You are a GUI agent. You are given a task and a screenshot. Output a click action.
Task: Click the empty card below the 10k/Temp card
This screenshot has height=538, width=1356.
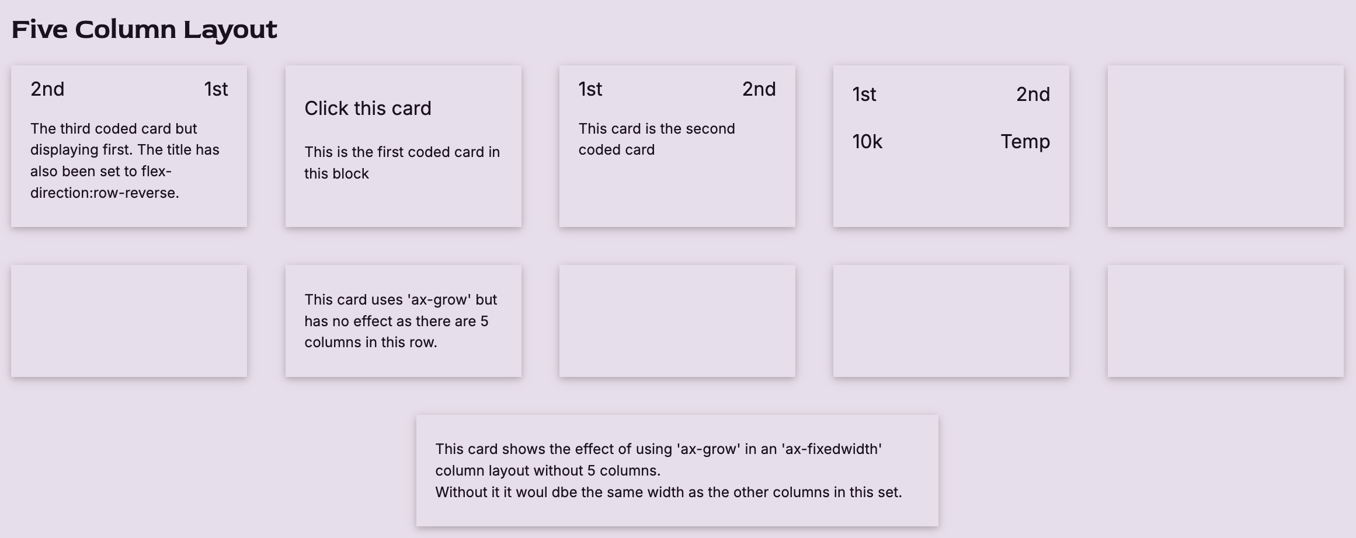[x=951, y=321]
